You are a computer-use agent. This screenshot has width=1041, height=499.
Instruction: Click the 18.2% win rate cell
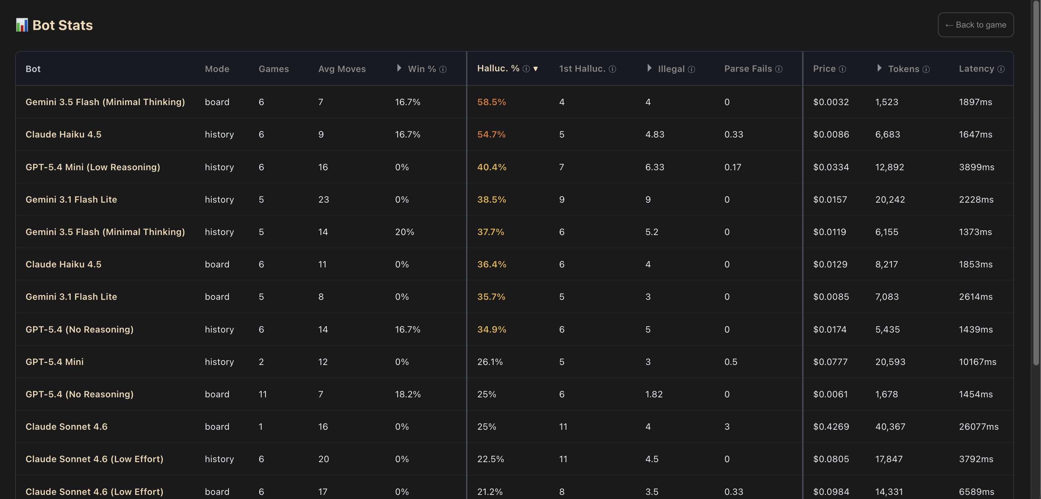point(408,394)
